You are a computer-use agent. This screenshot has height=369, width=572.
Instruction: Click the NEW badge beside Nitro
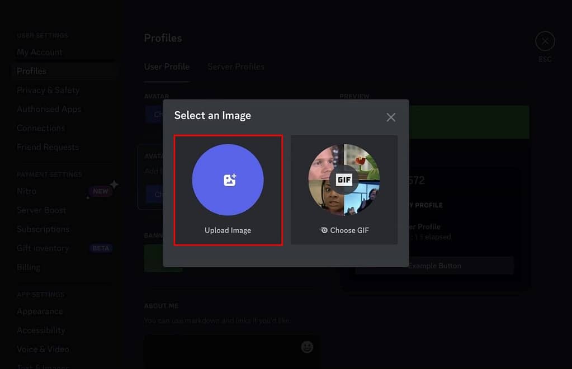(100, 191)
